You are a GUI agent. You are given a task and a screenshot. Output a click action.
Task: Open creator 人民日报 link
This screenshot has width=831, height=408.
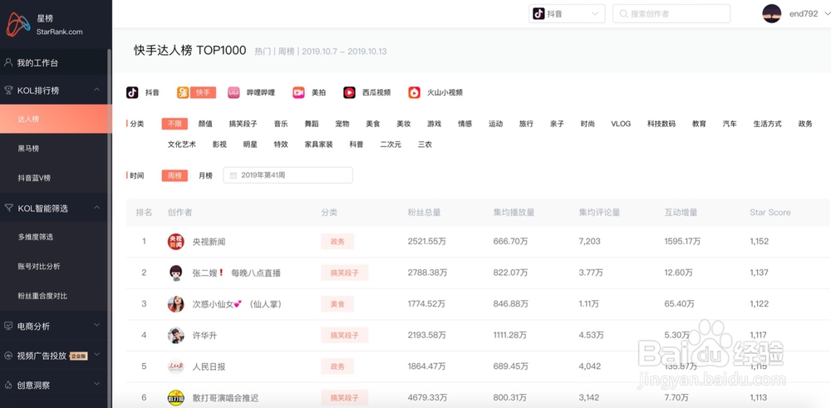coord(209,366)
